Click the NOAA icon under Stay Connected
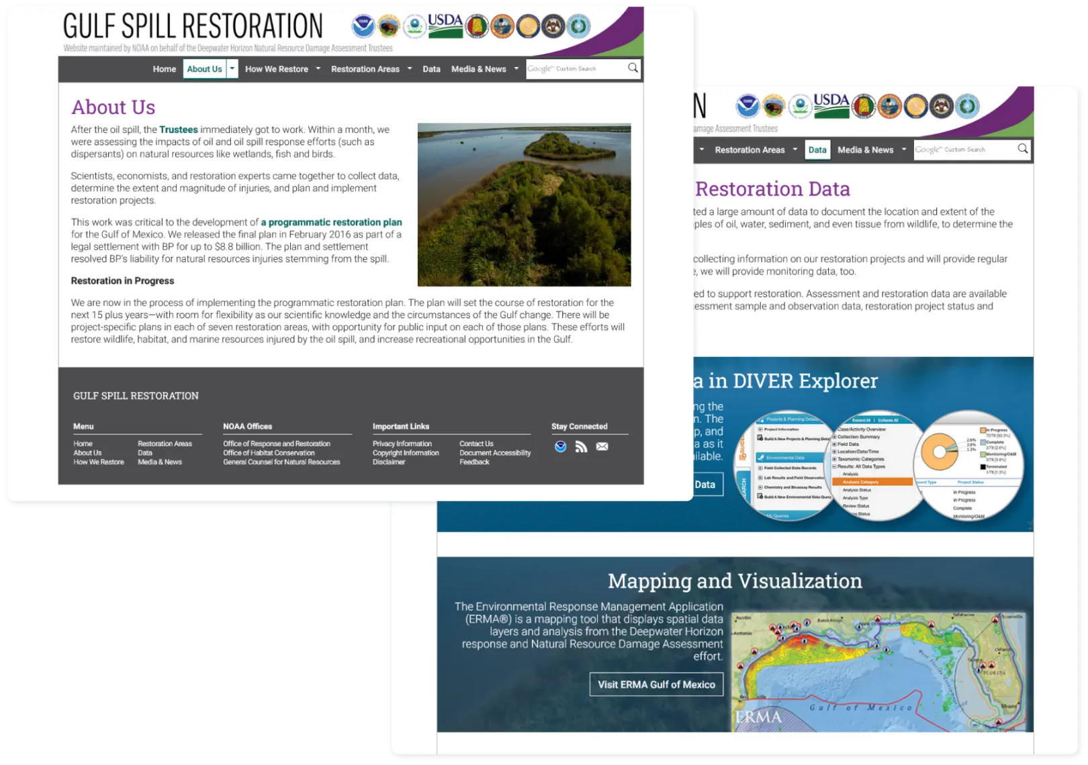1088x765 pixels. [x=560, y=447]
